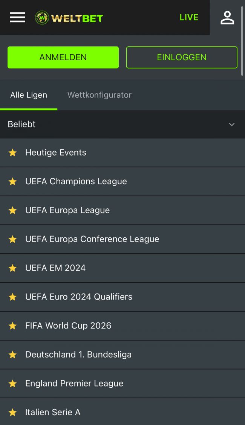Toggle favorite star for UEFA Champions League
This screenshot has height=425, width=245.
click(13, 182)
